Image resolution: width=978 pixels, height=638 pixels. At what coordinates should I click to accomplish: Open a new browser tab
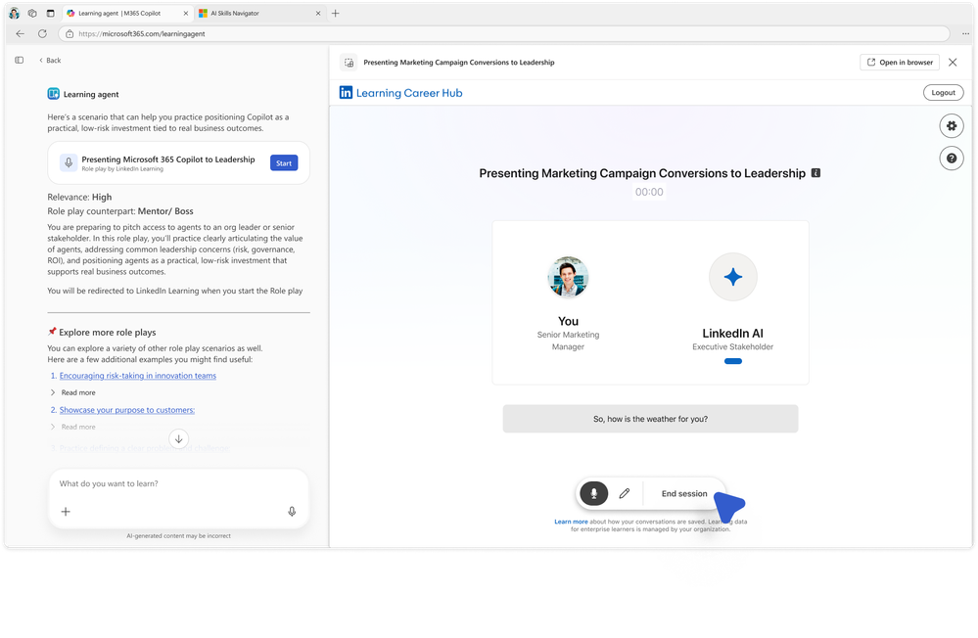[x=336, y=13]
